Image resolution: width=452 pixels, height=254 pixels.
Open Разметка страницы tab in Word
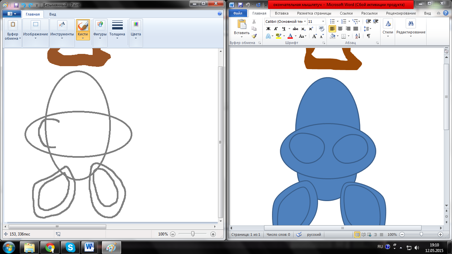point(314,13)
